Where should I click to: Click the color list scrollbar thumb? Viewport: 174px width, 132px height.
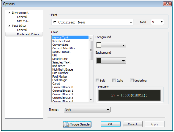[x=91, y=50]
